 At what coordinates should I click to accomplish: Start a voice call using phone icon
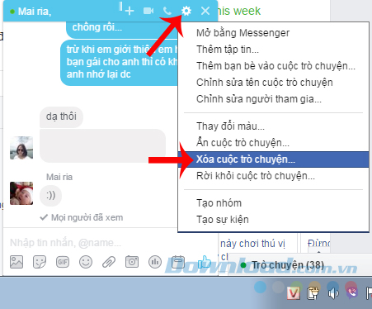(167, 11)
